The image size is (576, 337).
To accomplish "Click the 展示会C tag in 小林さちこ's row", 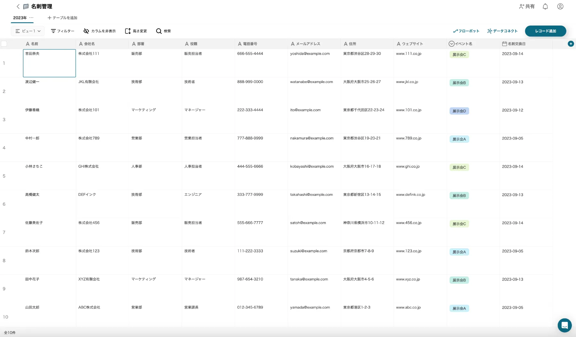I will click(459, 167).
